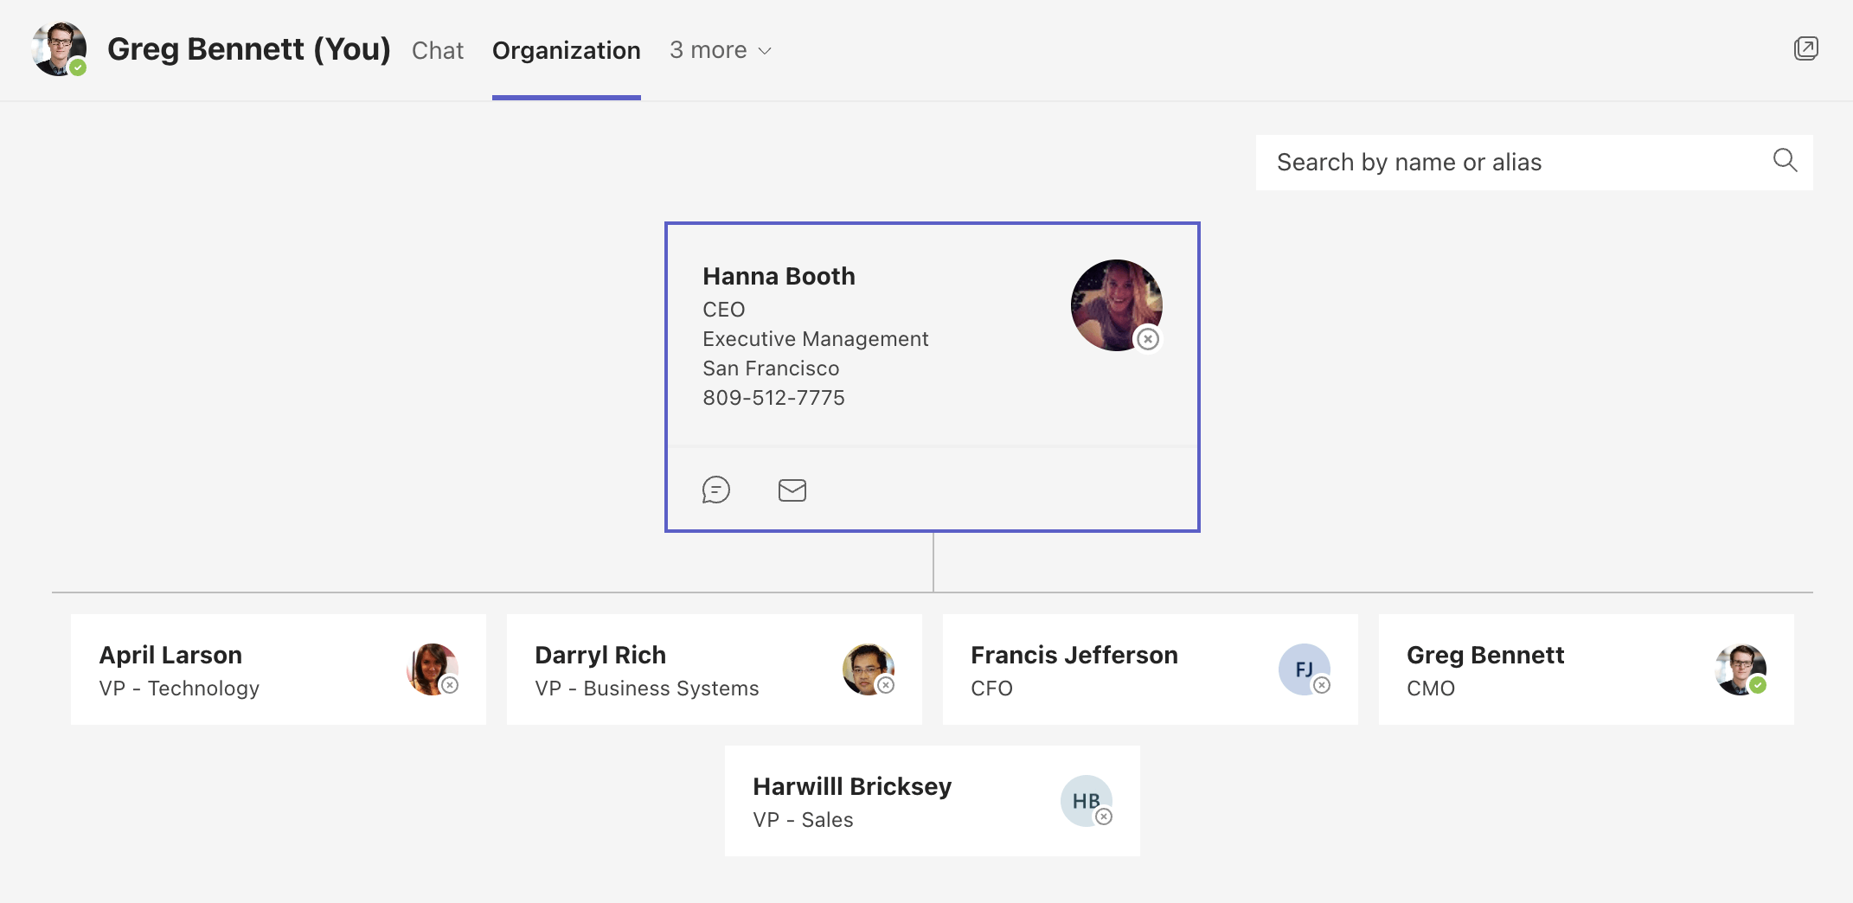Image resolution: width=1853 pixels, height=903 pixels.
Task: Send Hanna Booth an email using the envelope icon
Action: (x=792, y=490)
